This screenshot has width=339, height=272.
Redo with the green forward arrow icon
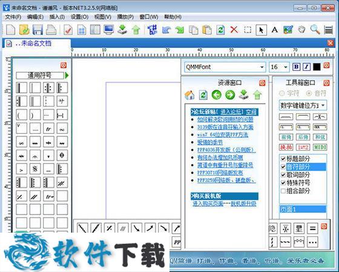(x=179, y=30)
